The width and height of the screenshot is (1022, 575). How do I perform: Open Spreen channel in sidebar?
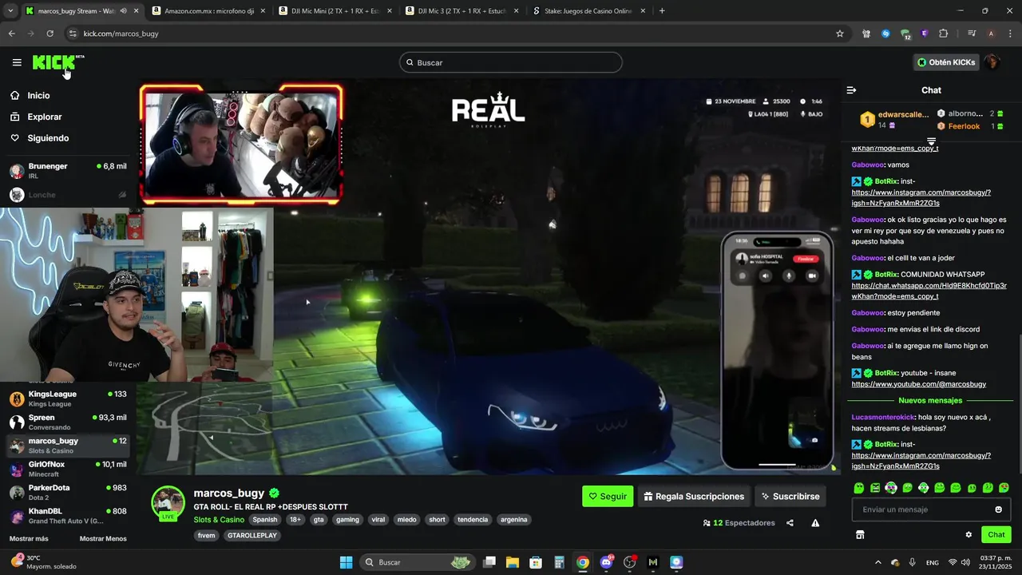point(68,422)
